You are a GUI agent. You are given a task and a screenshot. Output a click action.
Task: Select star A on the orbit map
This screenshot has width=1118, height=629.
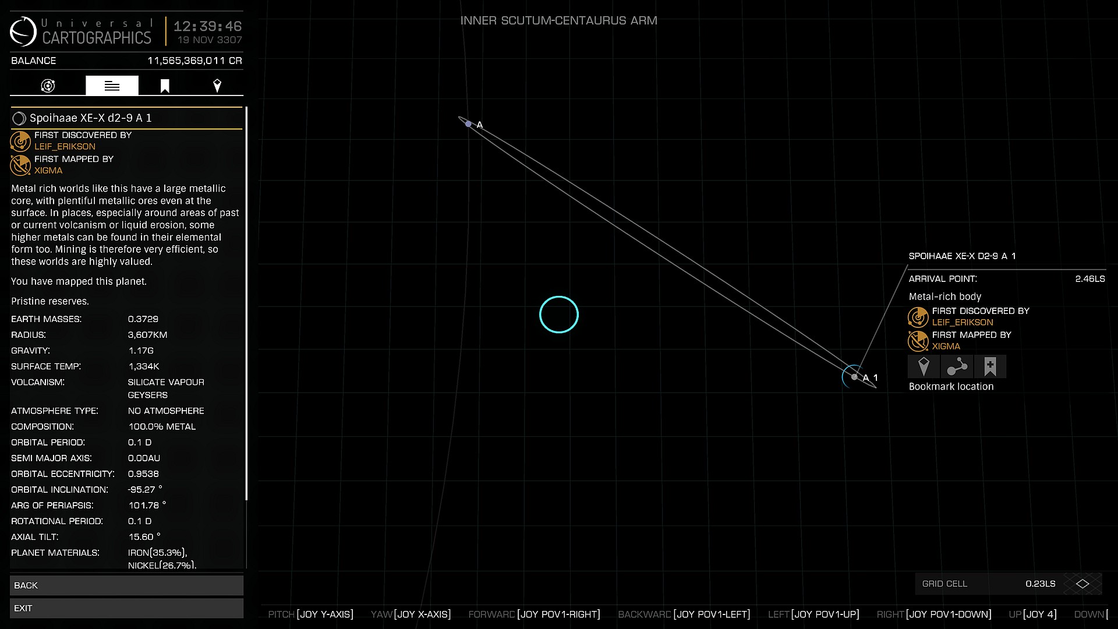tap(469, 124)
